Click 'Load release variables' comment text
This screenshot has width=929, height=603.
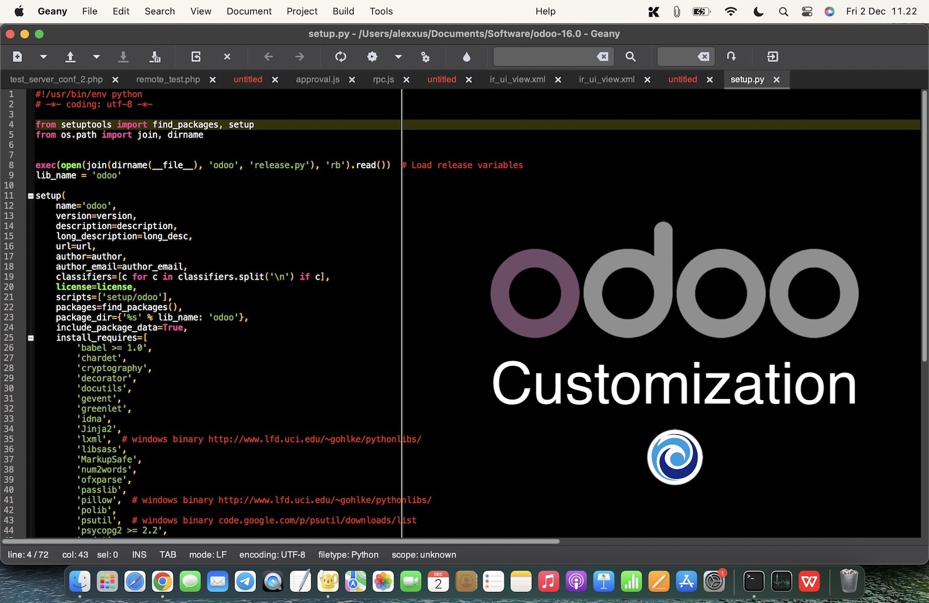467,165
